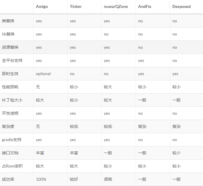Click nuwa/QZone 'no' in lib替换 row
203x186 pixels.
click(x=106, y=34)
